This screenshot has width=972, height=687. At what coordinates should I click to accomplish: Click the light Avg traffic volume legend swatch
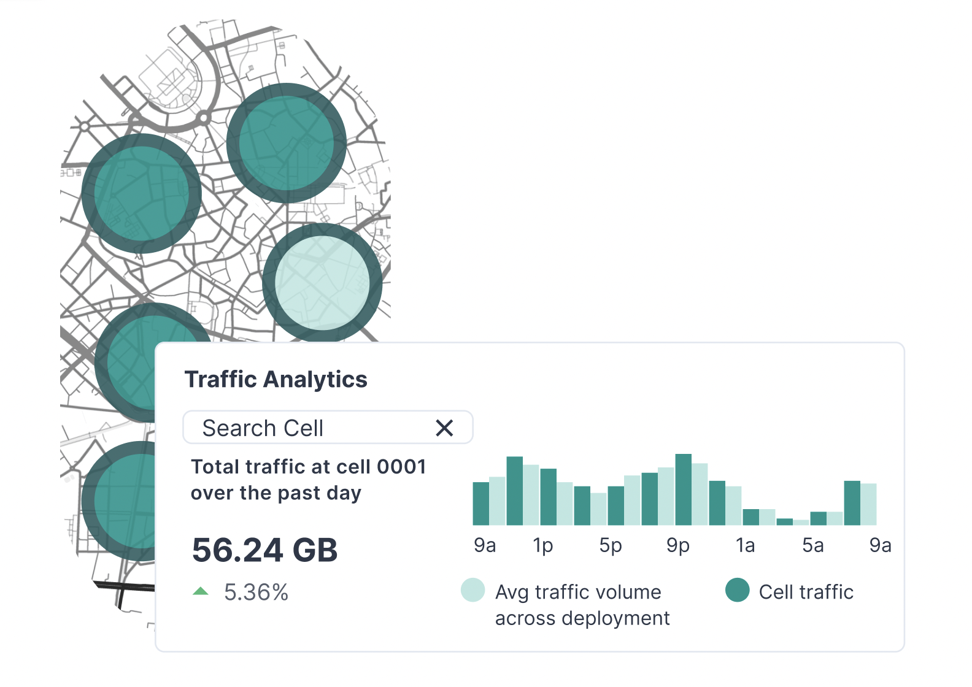472,590
